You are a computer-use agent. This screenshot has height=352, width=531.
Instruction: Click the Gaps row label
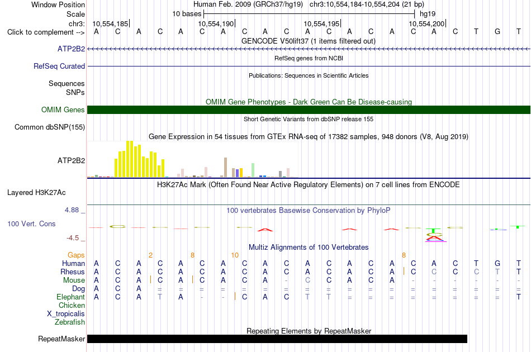coord(76,255)
